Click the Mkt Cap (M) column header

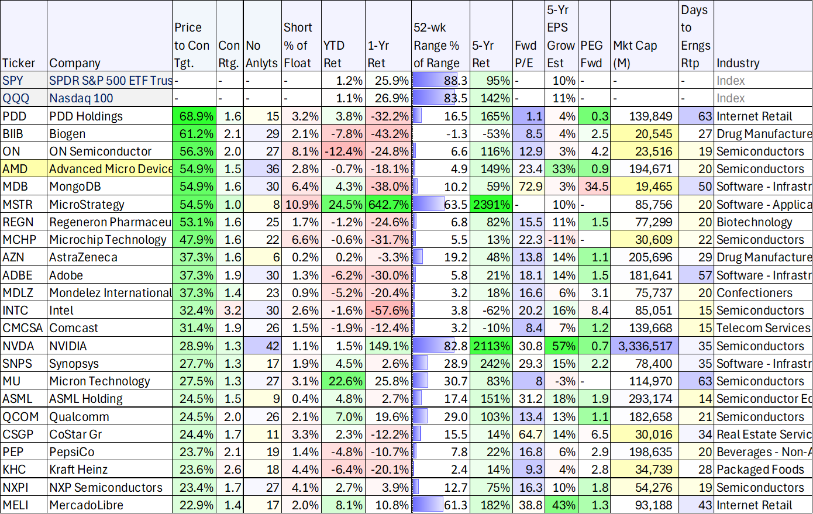[x=645, y=36]
